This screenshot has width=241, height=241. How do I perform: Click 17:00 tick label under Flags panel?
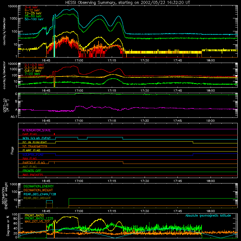(x=79, y=181)
